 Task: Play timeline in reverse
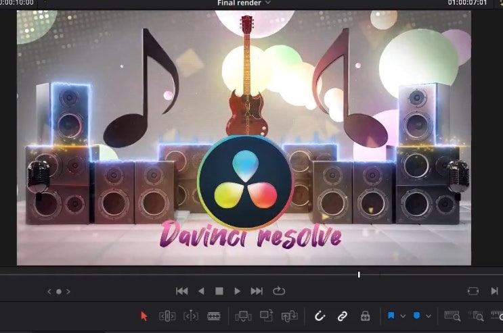pos(201,291)
